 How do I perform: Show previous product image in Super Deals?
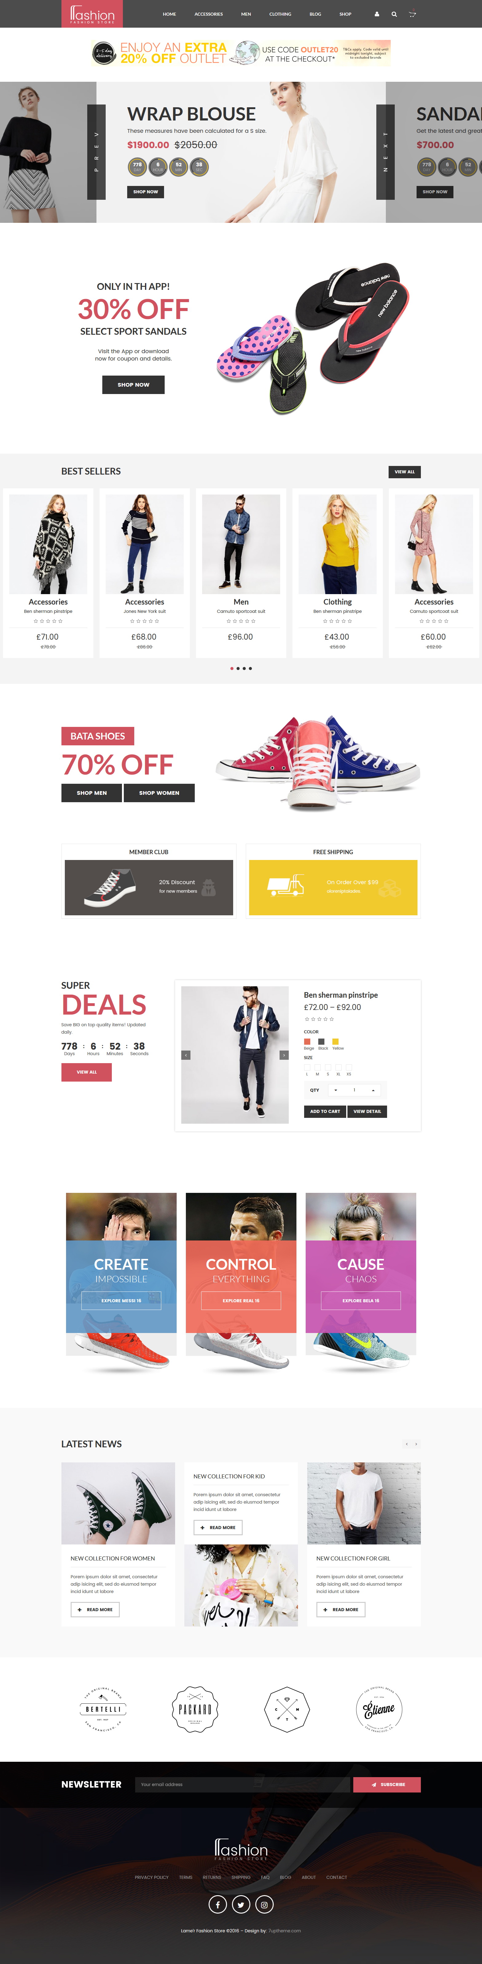point(186,1055)
